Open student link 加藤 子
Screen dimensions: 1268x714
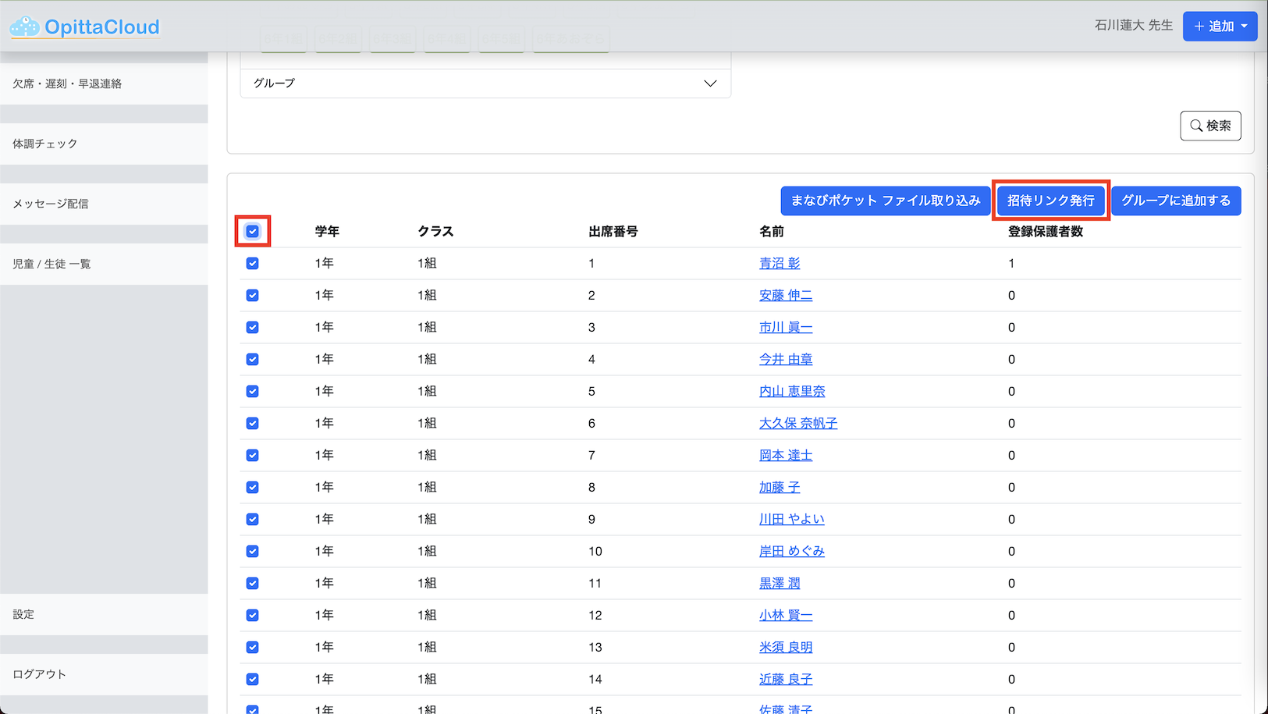click(x=780, y=487)
